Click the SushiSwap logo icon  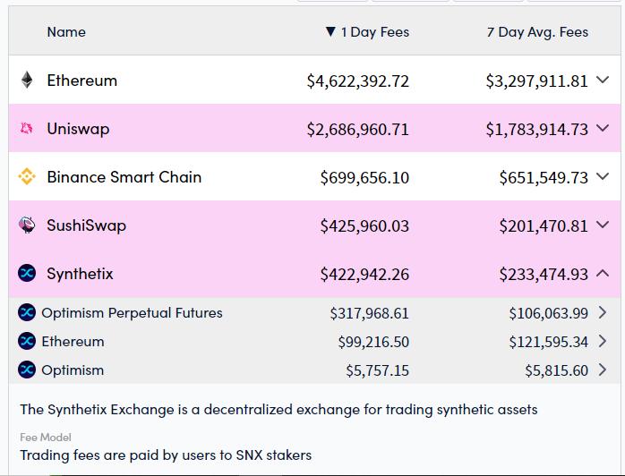click(27, 225)
